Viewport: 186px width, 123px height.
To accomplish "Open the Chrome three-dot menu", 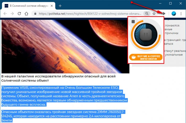I will 181,14.
